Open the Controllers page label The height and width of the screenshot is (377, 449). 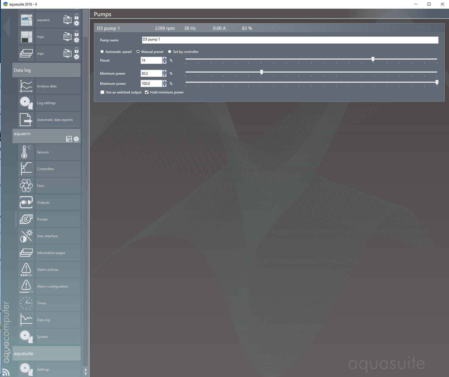46,169
